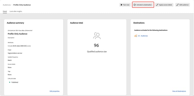The image size is (194, 96).
Task: Click the Profile-Only Audience summary title
Action: (x=17, y=34)
